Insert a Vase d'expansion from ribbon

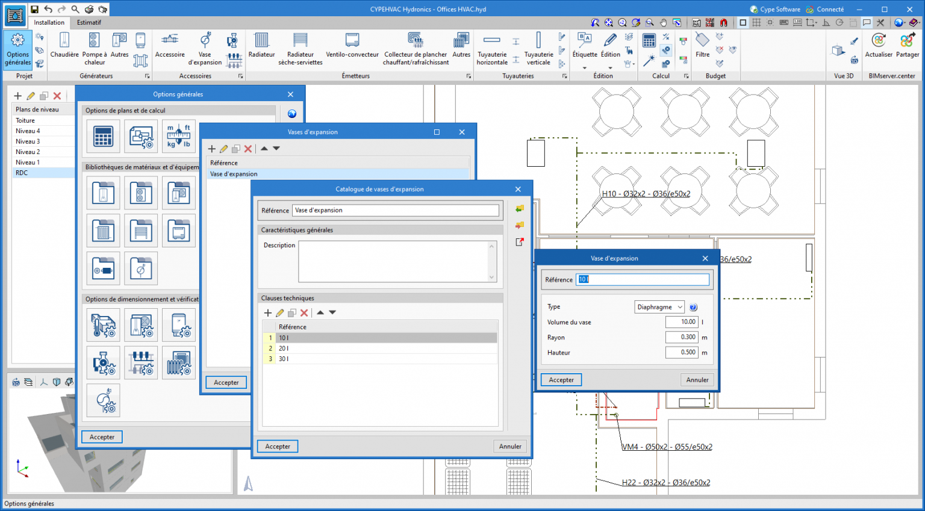coord(205,49)
